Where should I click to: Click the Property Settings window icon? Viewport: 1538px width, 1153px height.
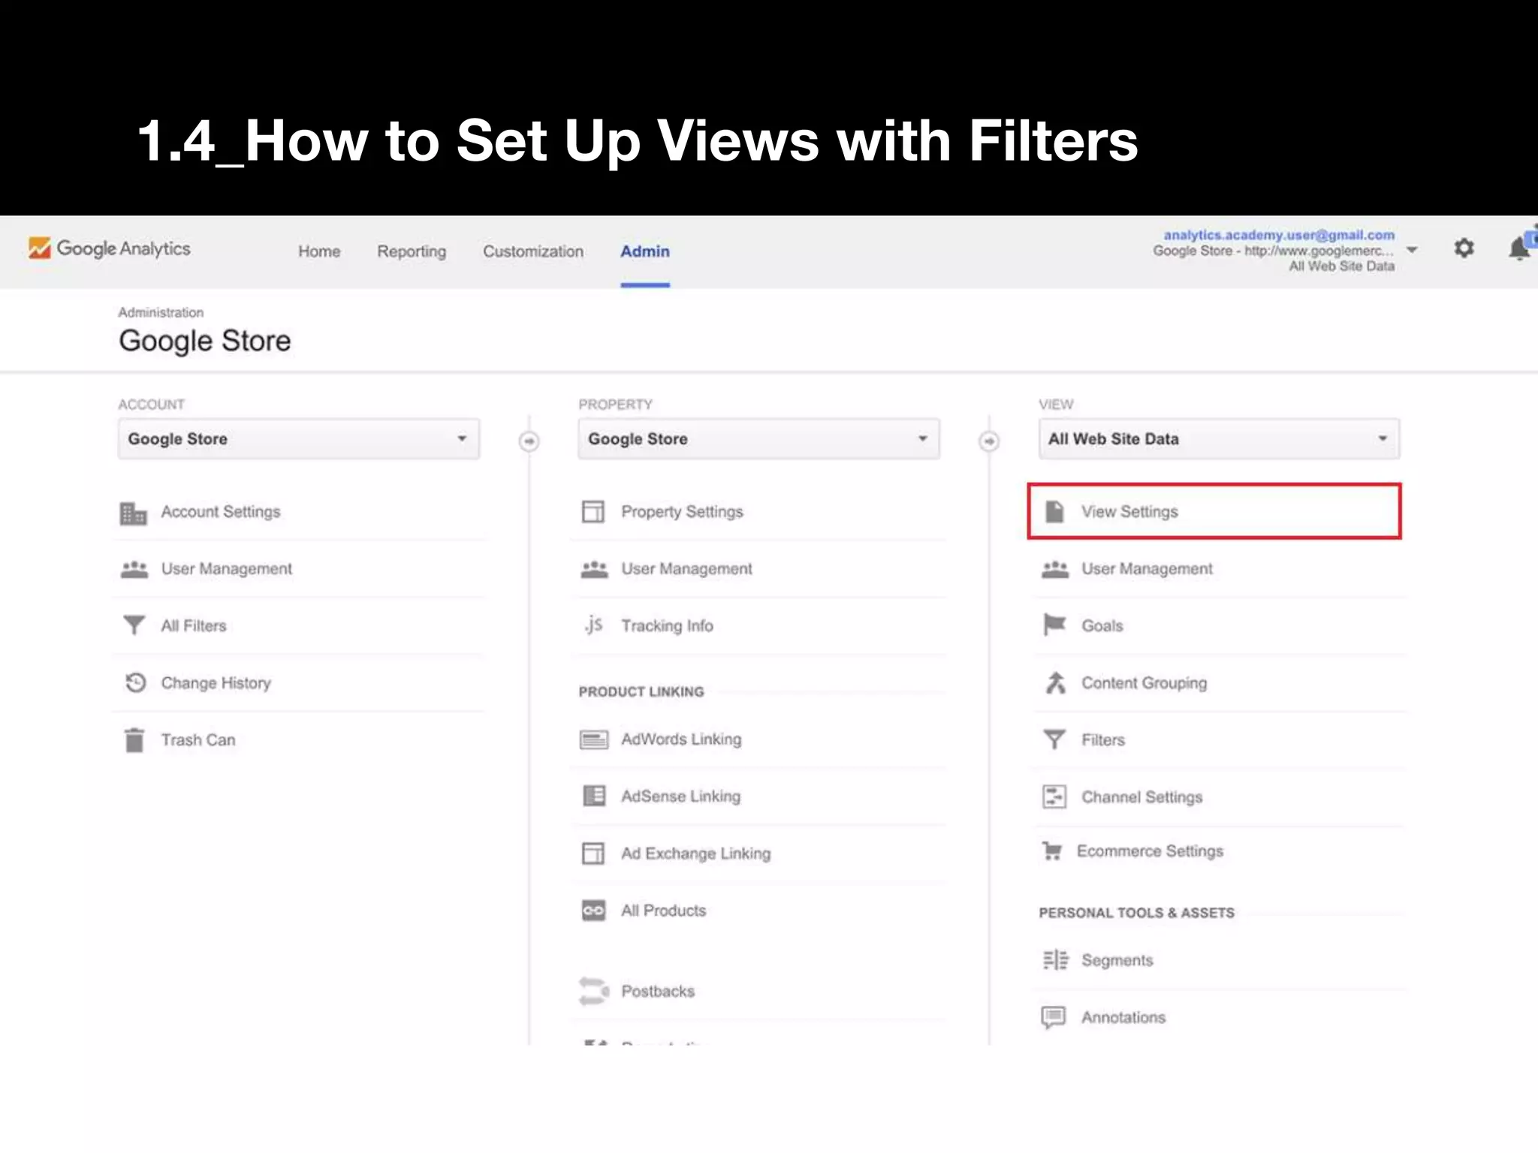(593, 512)
